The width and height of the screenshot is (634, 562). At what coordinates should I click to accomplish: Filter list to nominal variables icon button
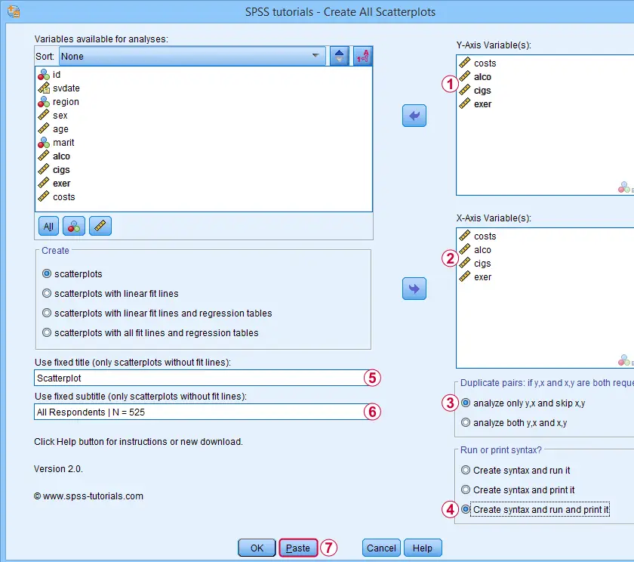coord(74,226)
